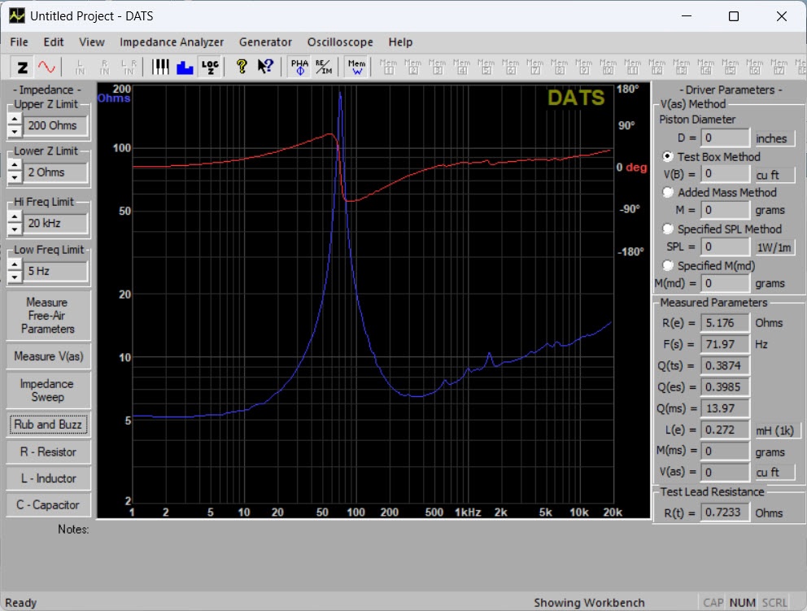Click the Mem W workbench memory icon
This screenshot has height=611, width=807.
pyautogui.click(x=356, y=67)
